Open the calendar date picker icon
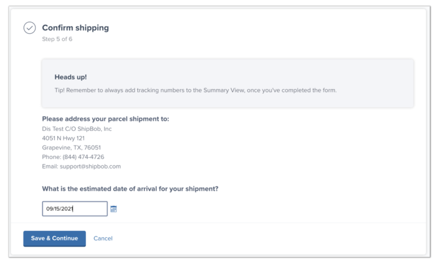Viewport: 445px width, 269px height. tap(114, 209)
